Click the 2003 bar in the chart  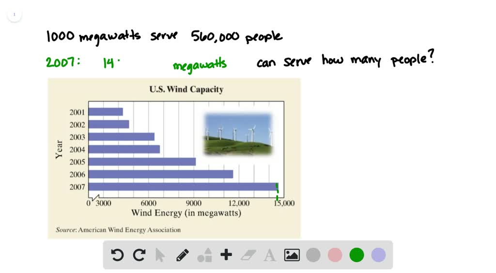click(122, 137)
